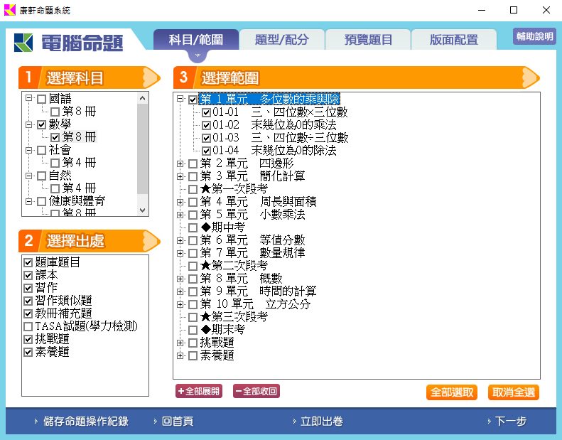Open the 輔助說明 help button
Viewport: 562px width, 440px height.
tap(534, 36)
